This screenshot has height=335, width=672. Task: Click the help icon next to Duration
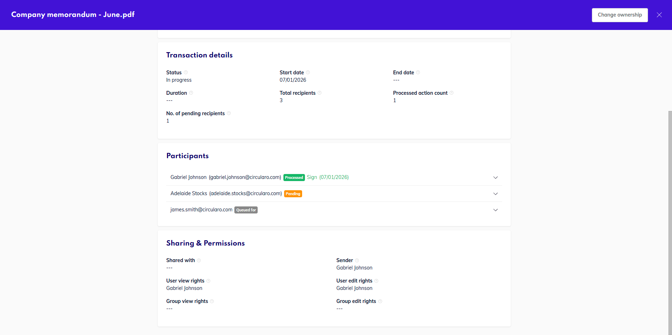(x=191, y=93)
